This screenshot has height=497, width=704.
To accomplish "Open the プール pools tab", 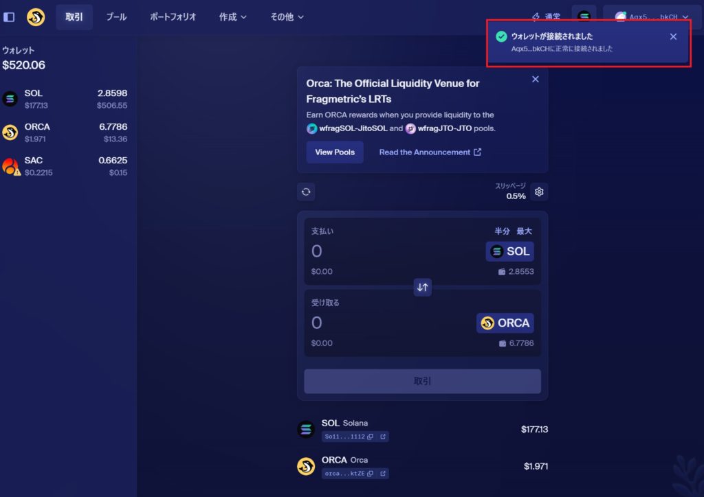I will click(116, 17).
